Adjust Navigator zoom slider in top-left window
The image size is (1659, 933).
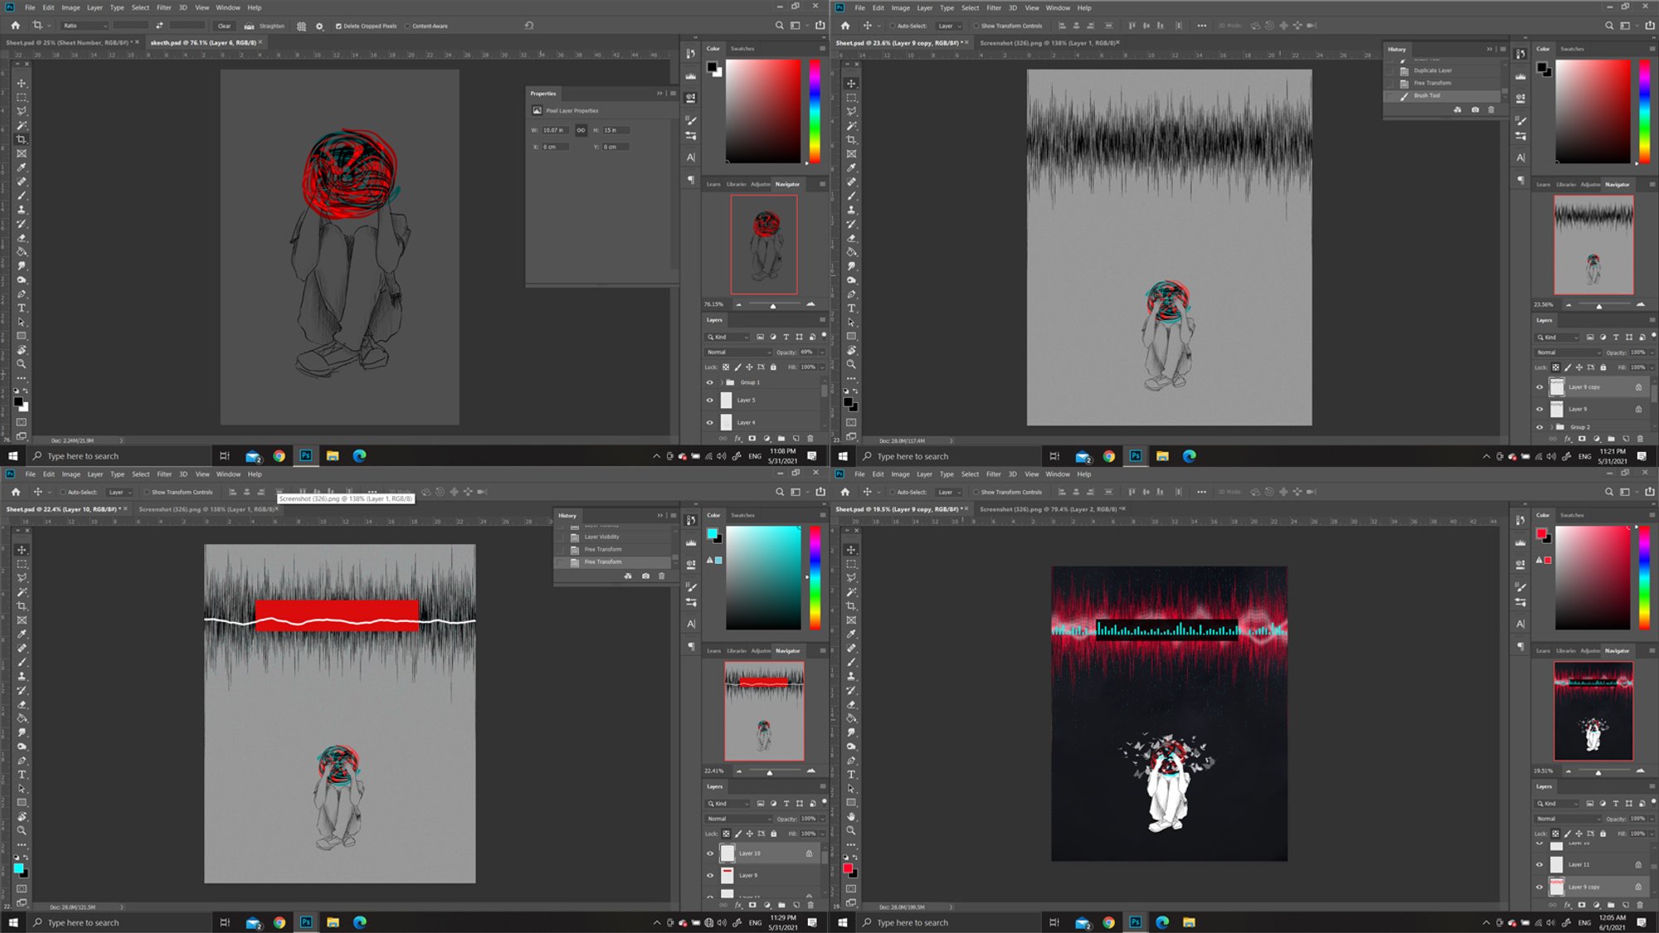[773, 305]
